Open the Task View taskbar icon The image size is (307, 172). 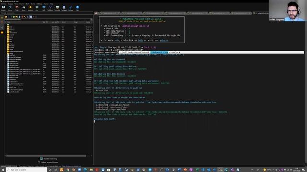[x=56, y=170]
